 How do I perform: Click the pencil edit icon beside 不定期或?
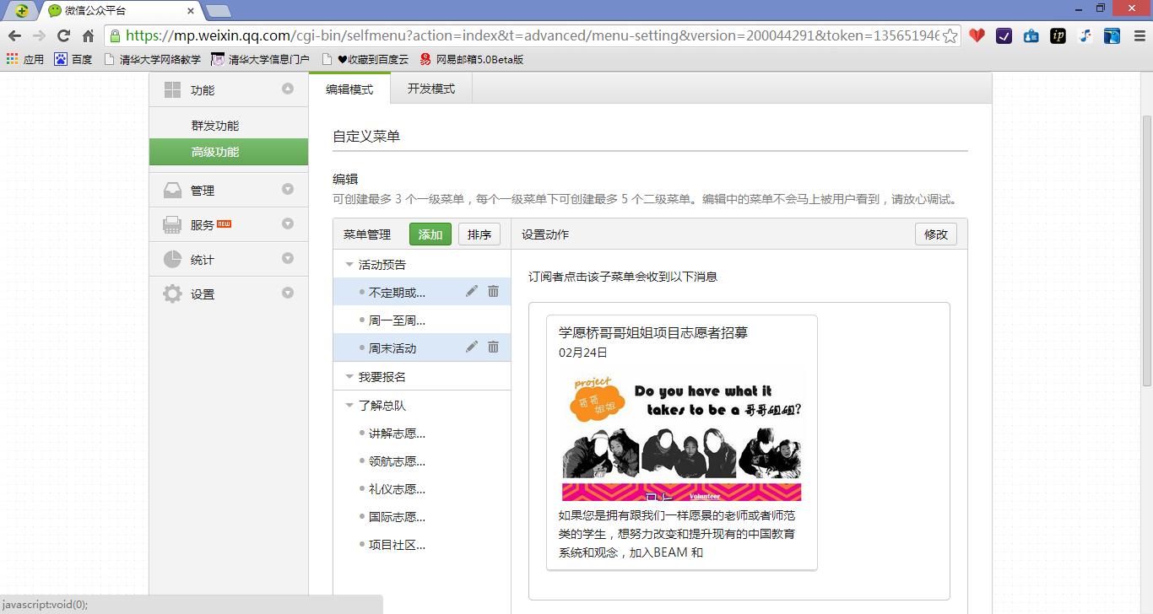471,291
